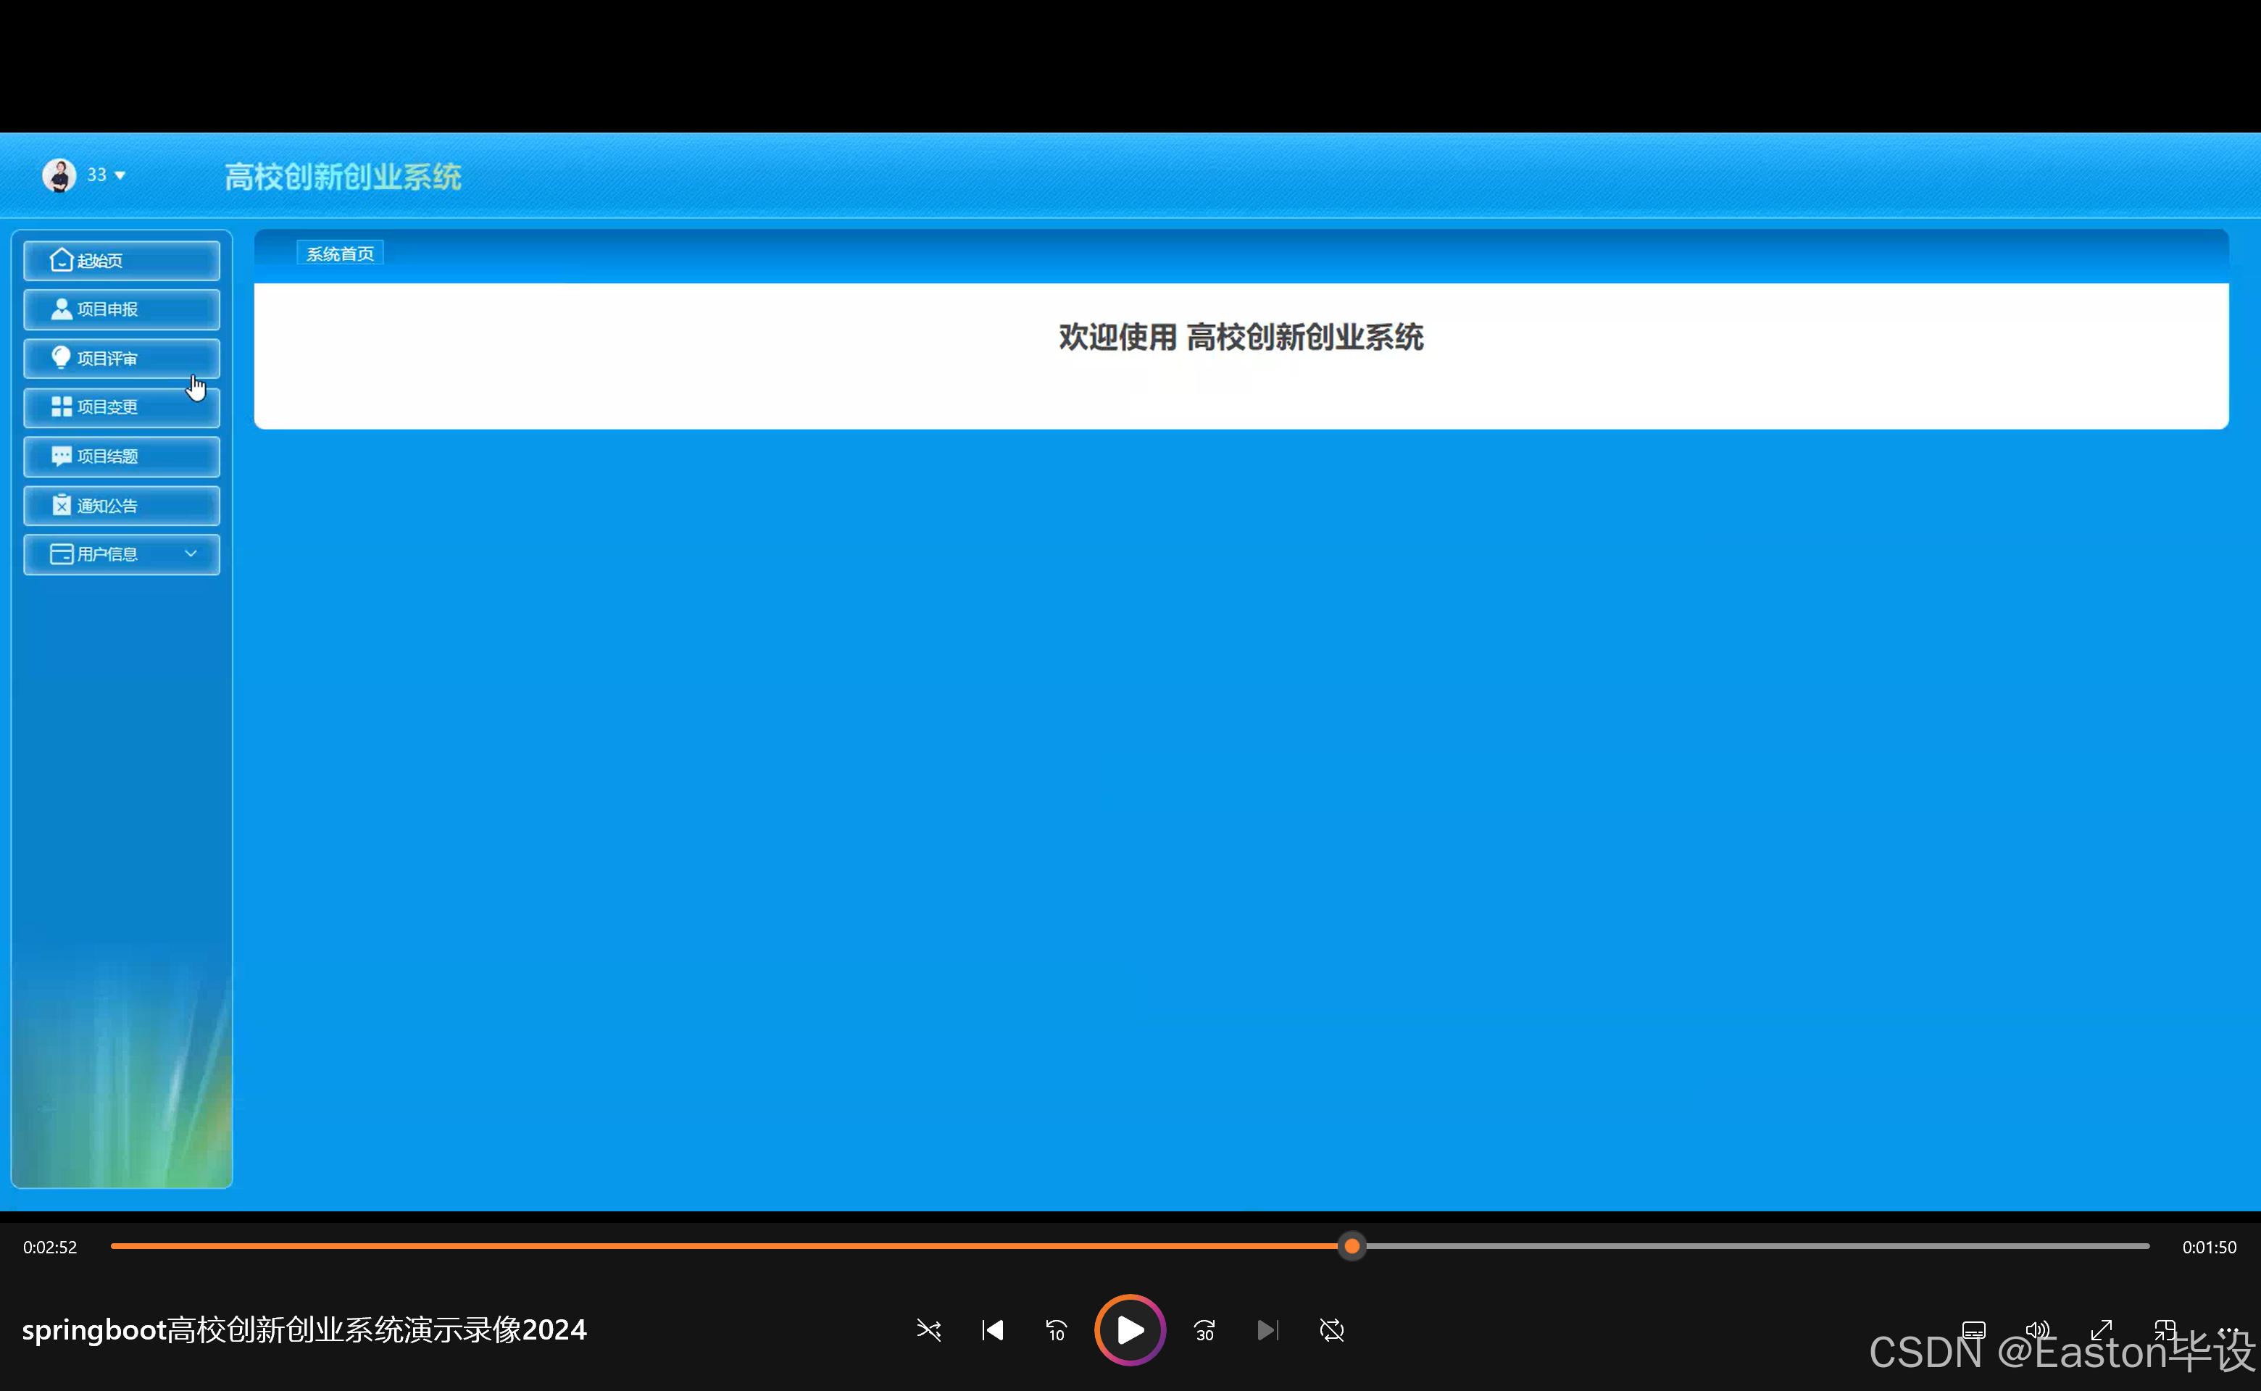Click the 高校创新创业系统 header title
Screen dimensions: 2261x1391
point(343,176)
